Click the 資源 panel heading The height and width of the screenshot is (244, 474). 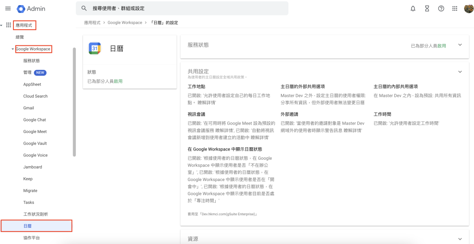click(x=193, y=238)
